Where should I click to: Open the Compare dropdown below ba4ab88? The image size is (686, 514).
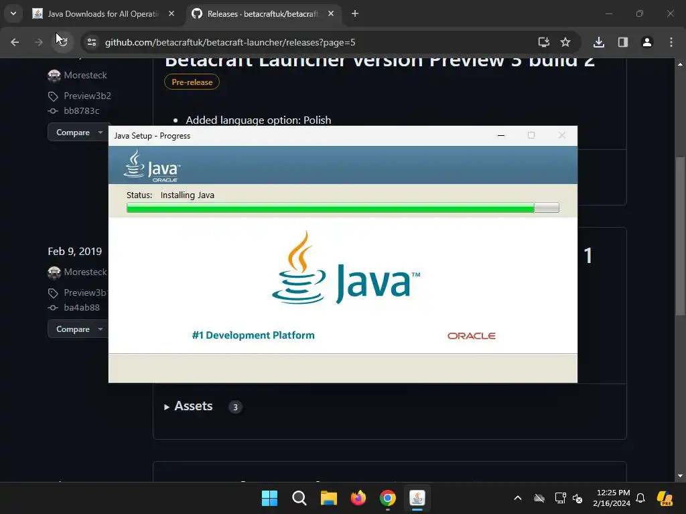coord(78,329)
